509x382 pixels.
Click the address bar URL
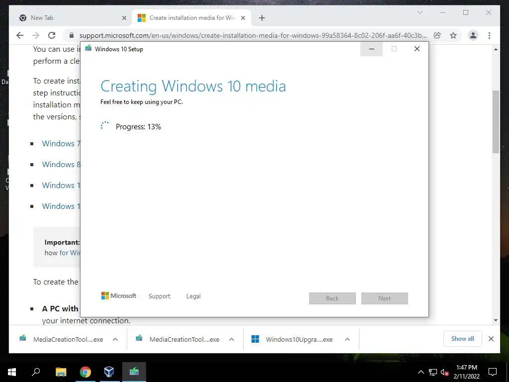253,35
